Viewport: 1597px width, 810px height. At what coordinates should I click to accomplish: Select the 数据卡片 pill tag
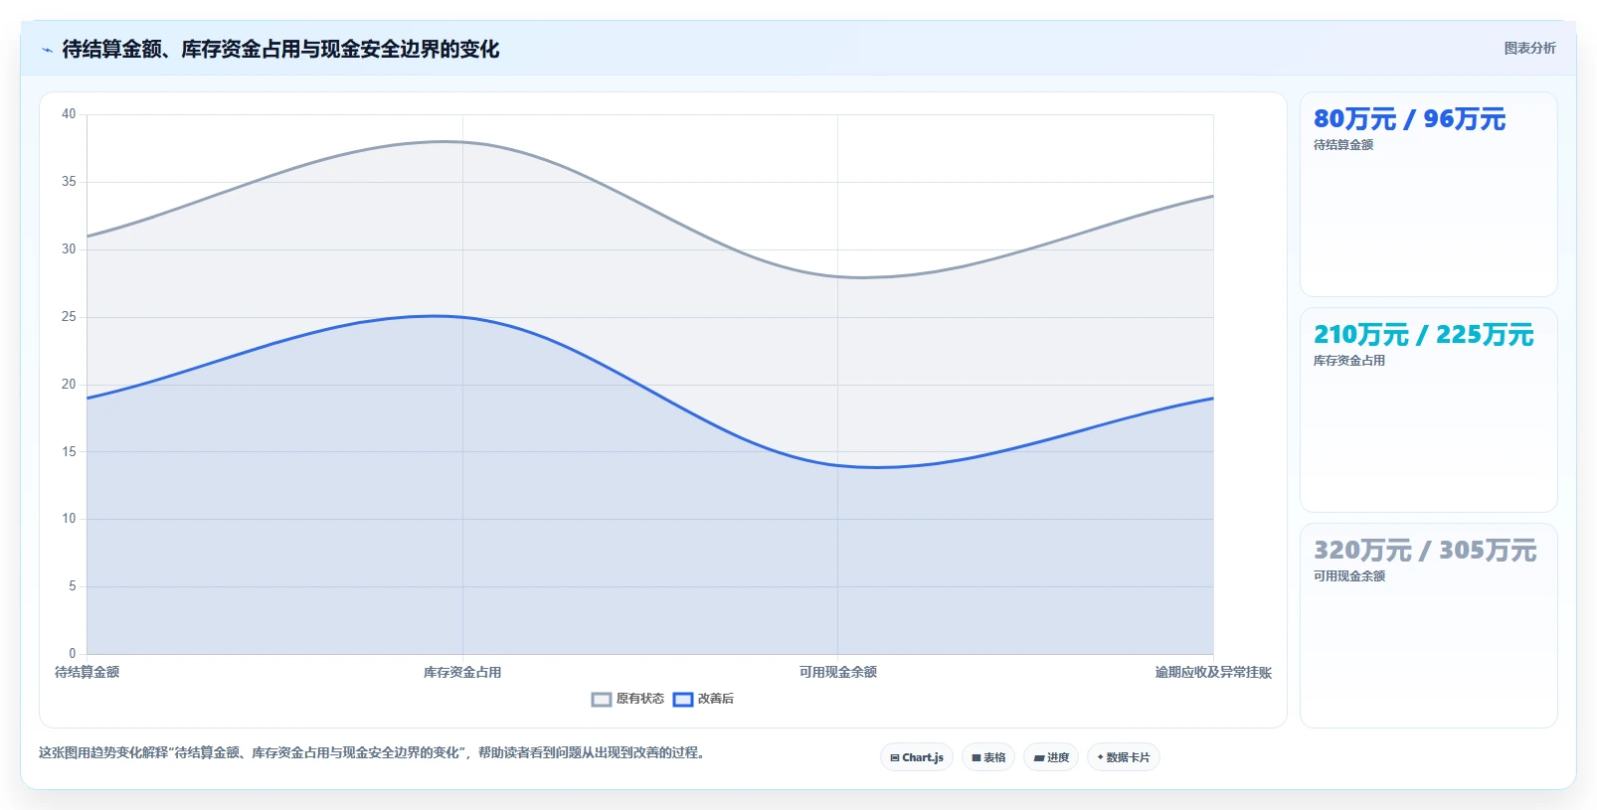tap(1124, 757)
